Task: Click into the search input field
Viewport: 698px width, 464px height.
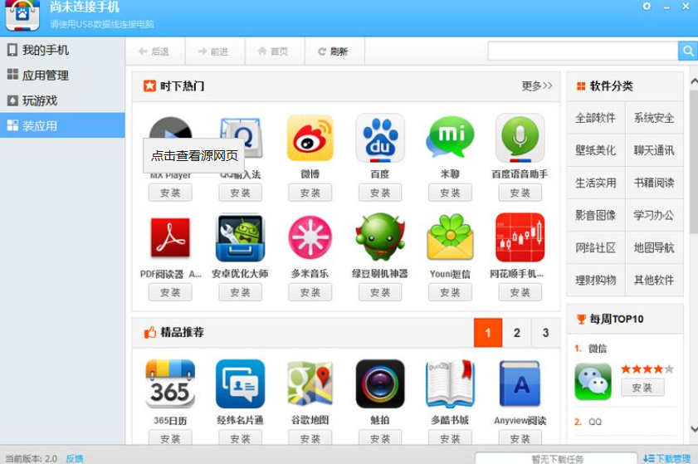Action: click(583, 51)
